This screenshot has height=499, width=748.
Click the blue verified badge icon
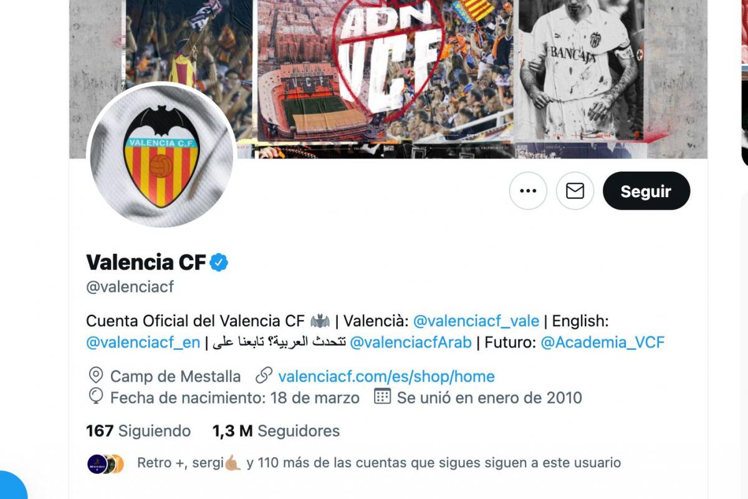(x=219, y=263)
